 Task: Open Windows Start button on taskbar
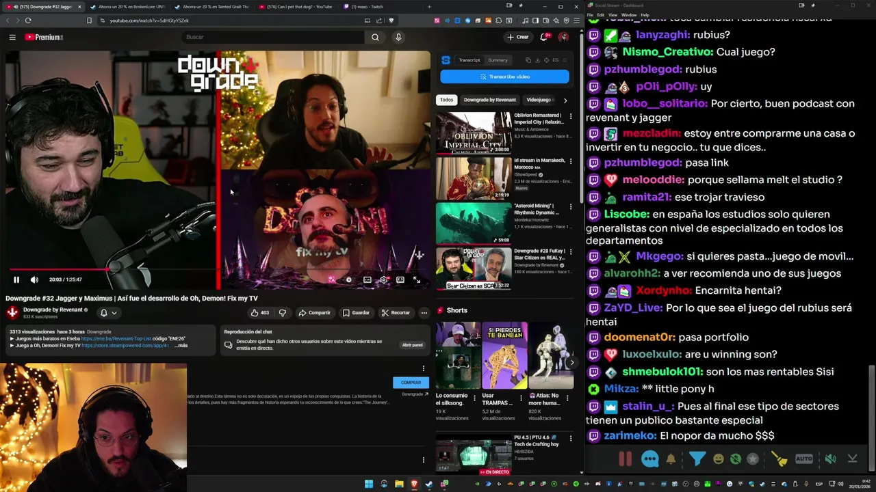368,484
